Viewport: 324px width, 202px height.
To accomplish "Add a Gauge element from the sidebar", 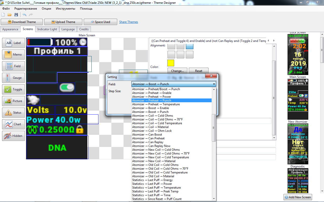I will 14,78.
